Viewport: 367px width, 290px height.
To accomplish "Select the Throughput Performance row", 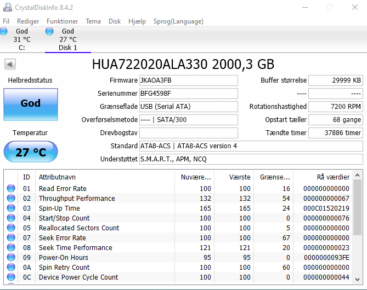I will coord(178,198).
